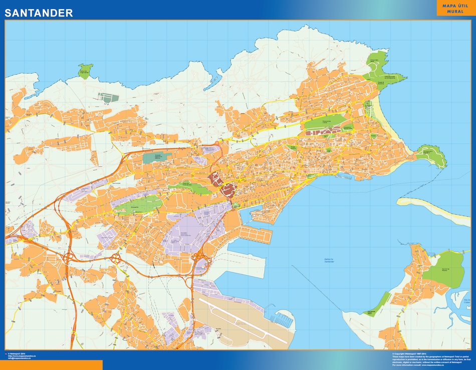The width and height of the screenshot is (476, 370).
Task: Click the Península de la Magdalena green area
Action: tap(432, 155)
